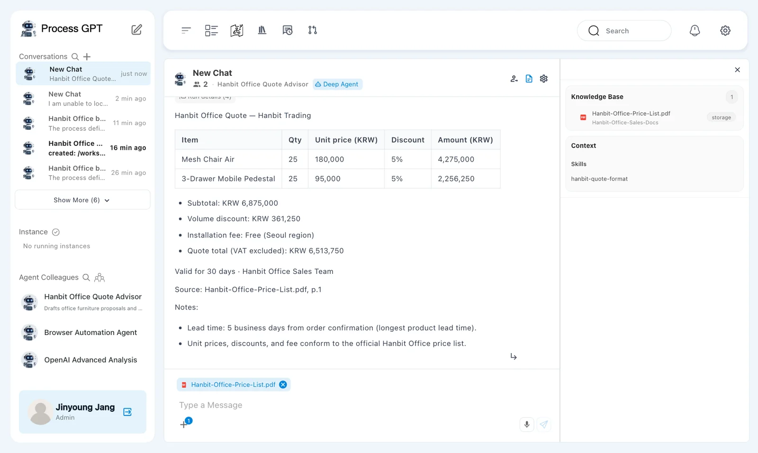Expand Show More (6) conversations
This screenshot has height=453, width=758.
[82, 200]
